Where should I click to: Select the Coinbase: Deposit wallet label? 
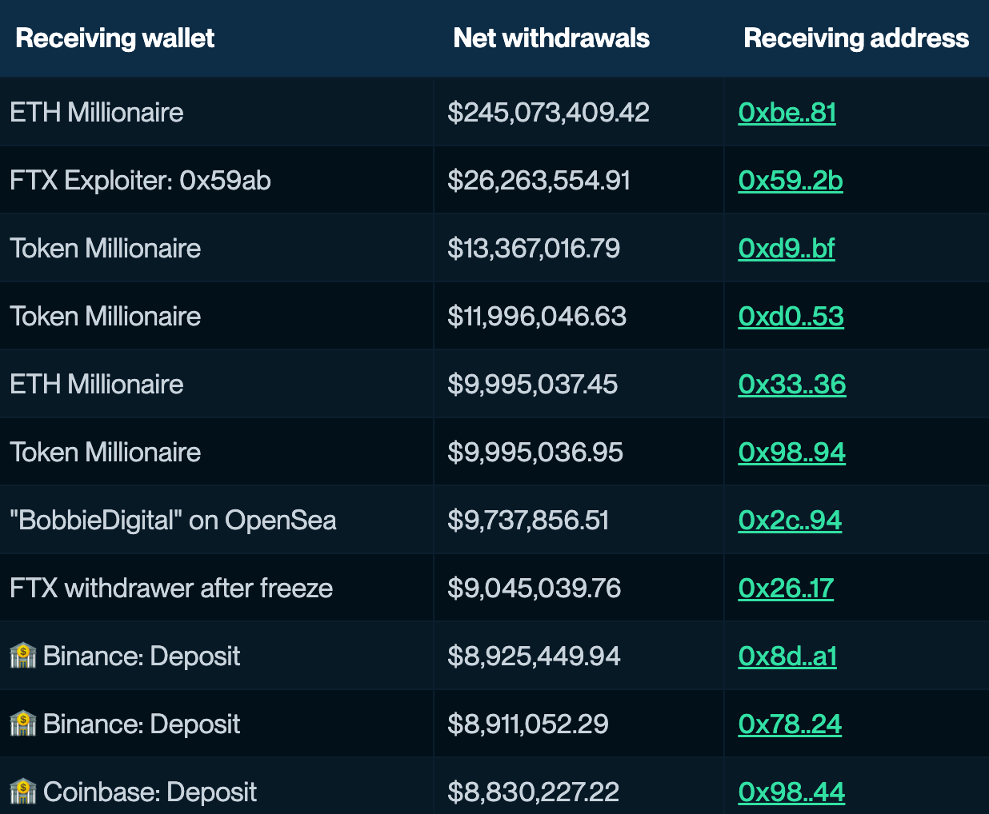(150, 792)
